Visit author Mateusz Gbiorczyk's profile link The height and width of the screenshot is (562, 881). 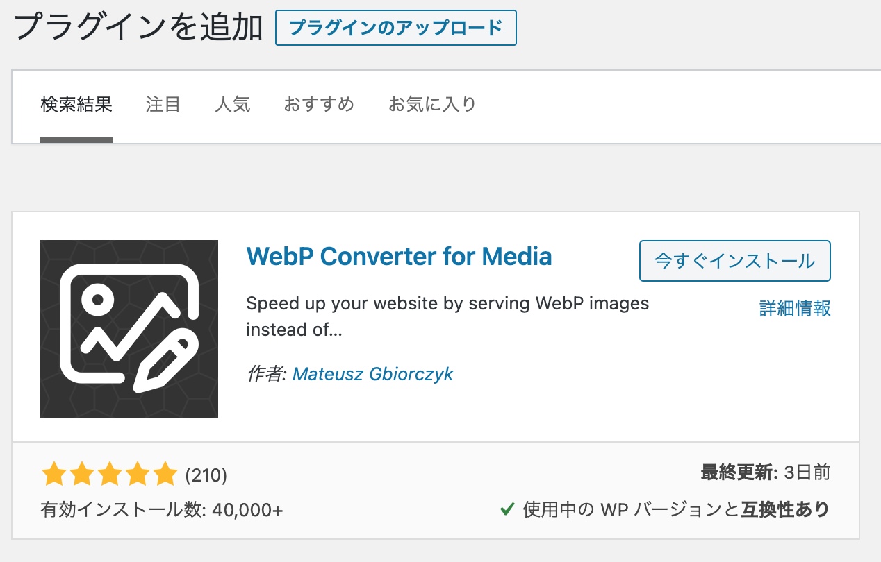coord(373,373)
